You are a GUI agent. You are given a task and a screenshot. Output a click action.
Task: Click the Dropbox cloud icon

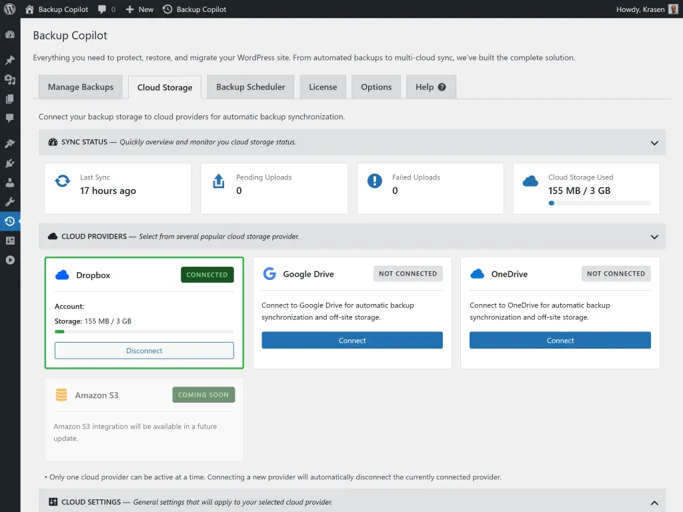coord(62,274)
